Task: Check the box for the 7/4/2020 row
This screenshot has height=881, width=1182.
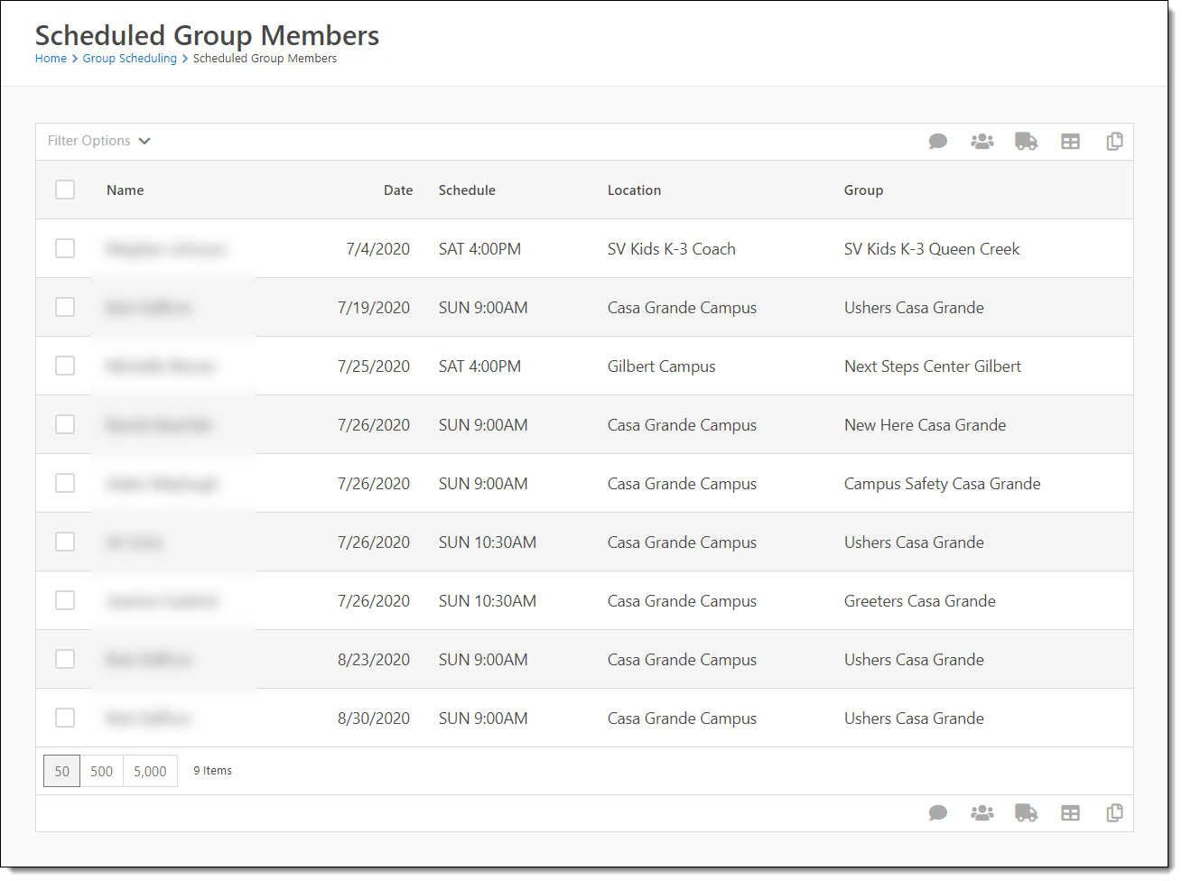Action: click(x=65, y=248)
